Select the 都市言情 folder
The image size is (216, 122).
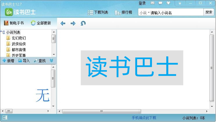point(19,50)
